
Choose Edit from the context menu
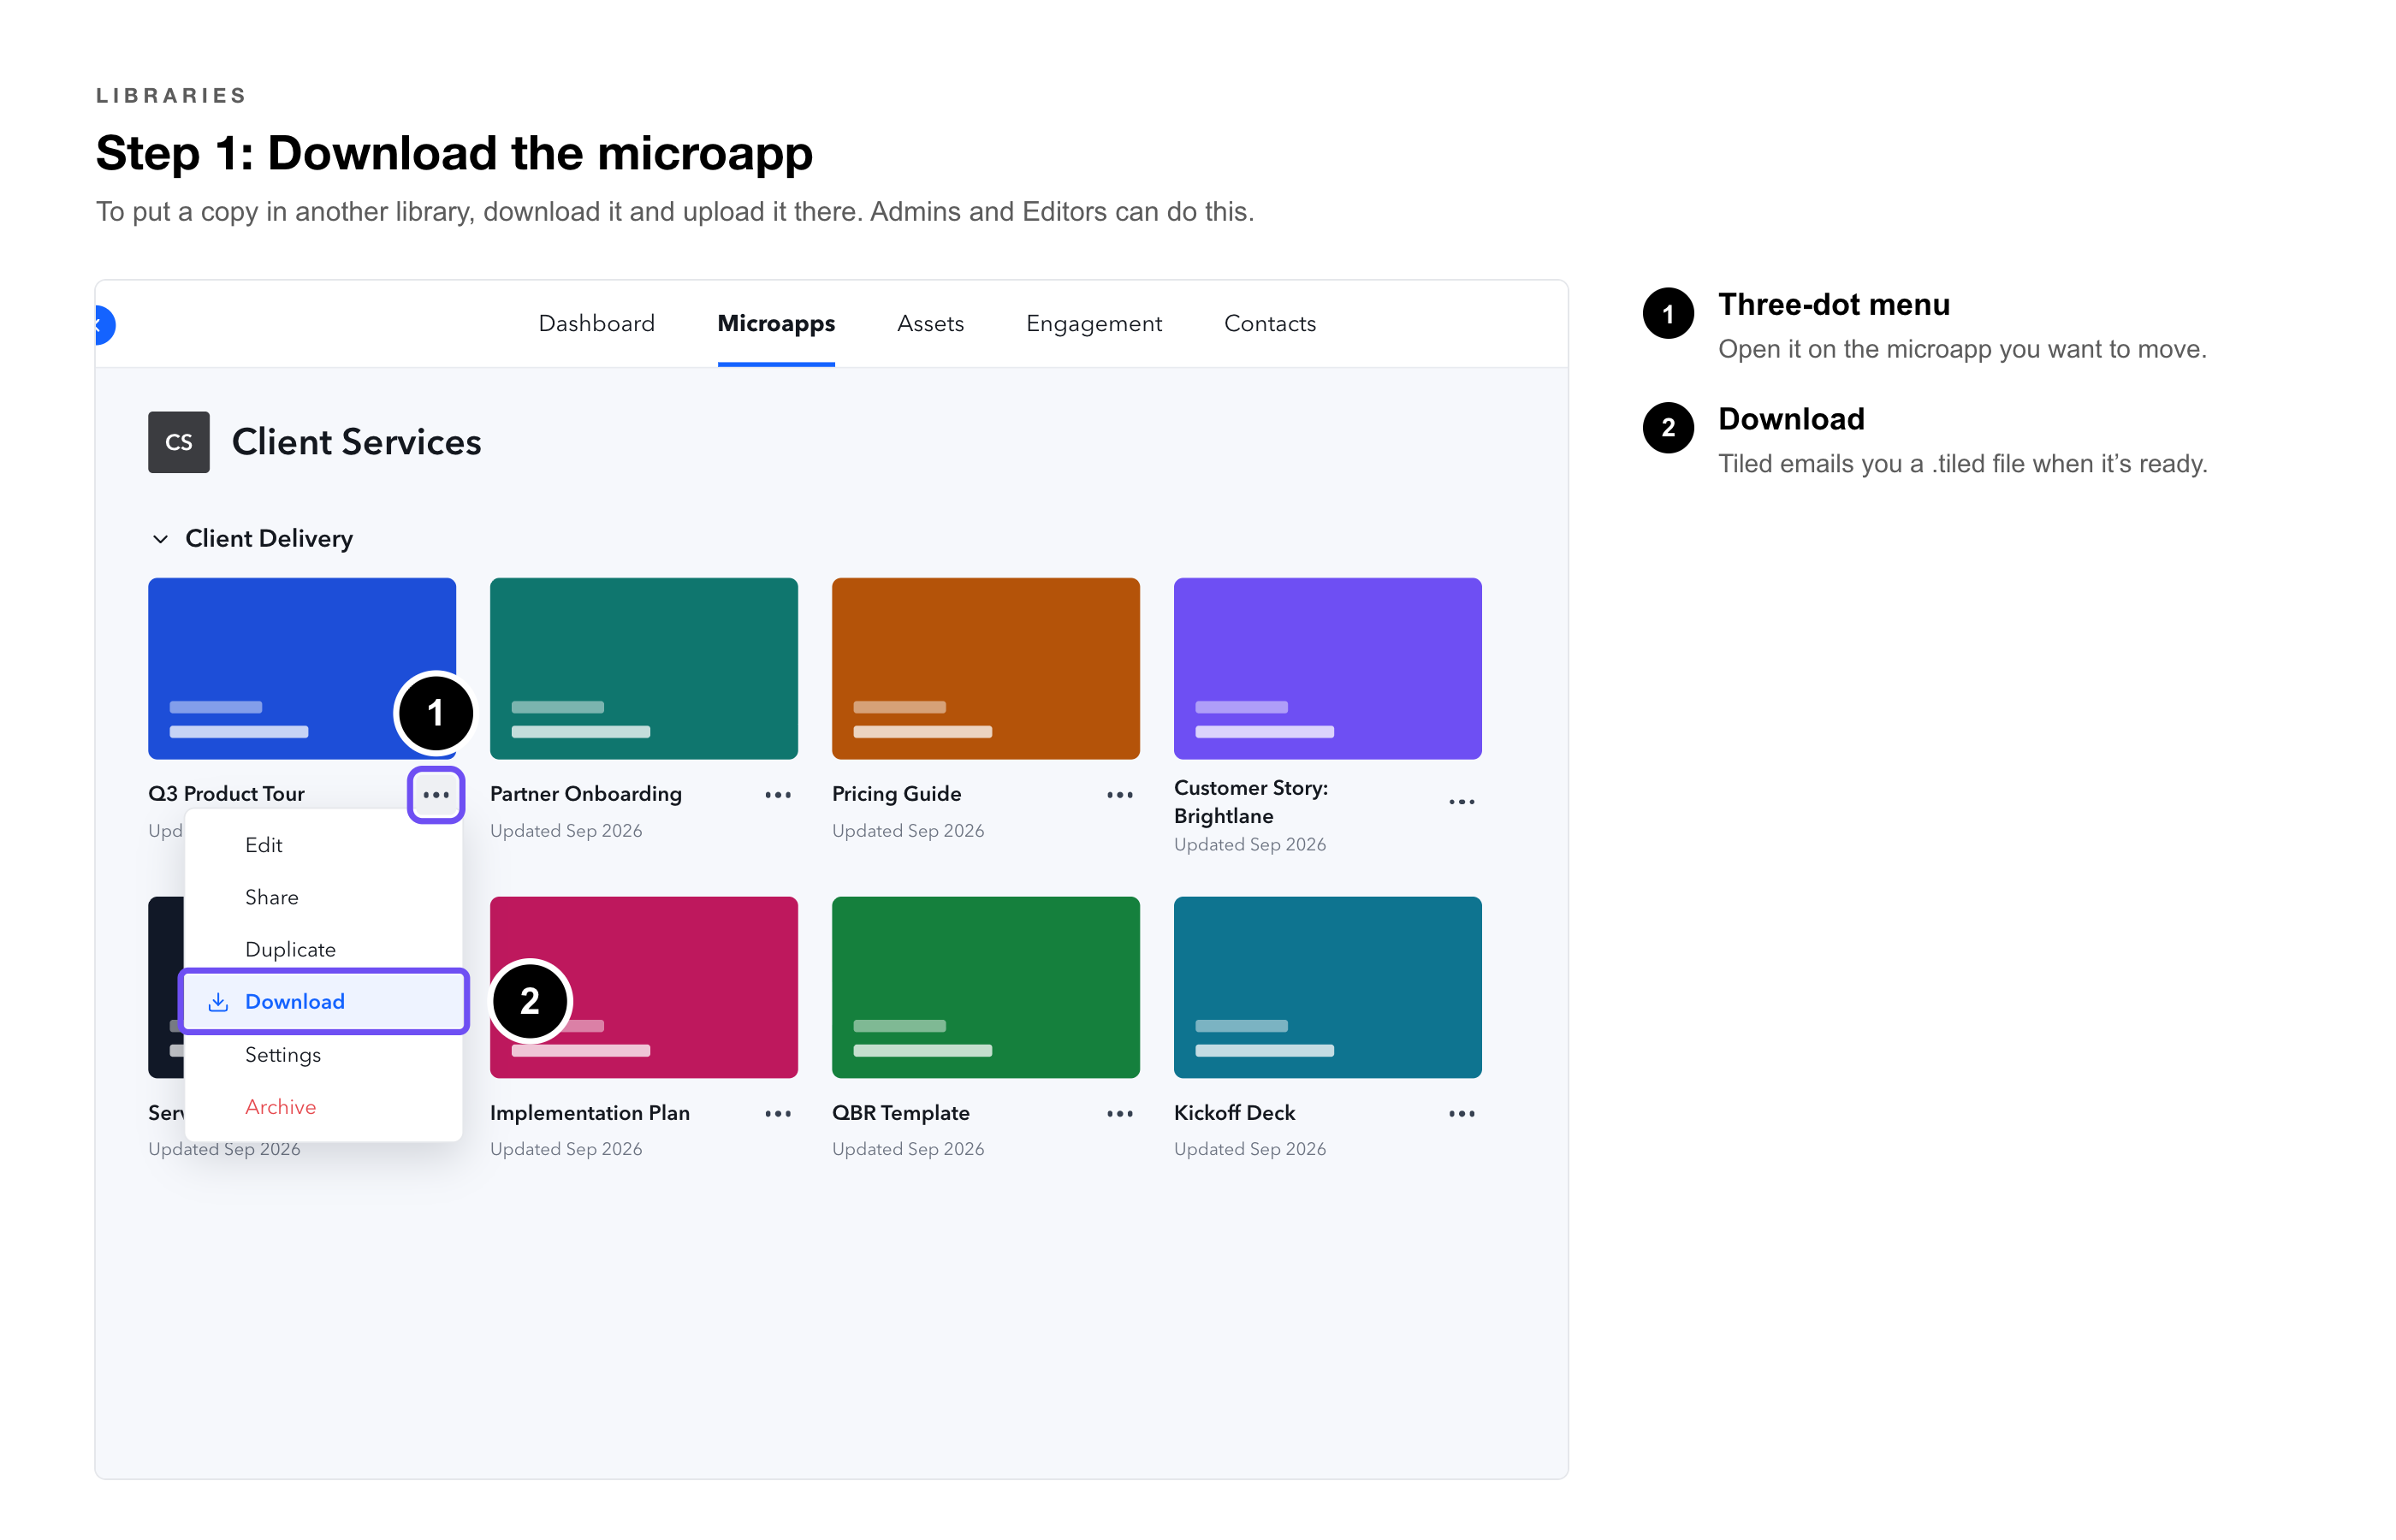tap(323, 845)
